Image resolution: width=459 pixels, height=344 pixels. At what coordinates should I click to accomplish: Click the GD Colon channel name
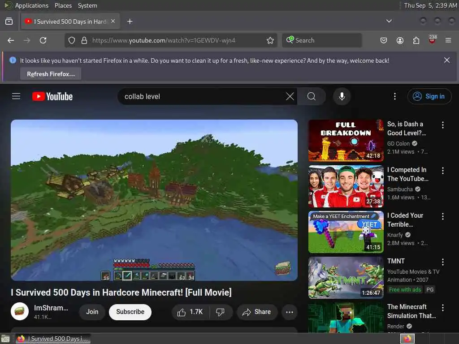coord(398,144)
